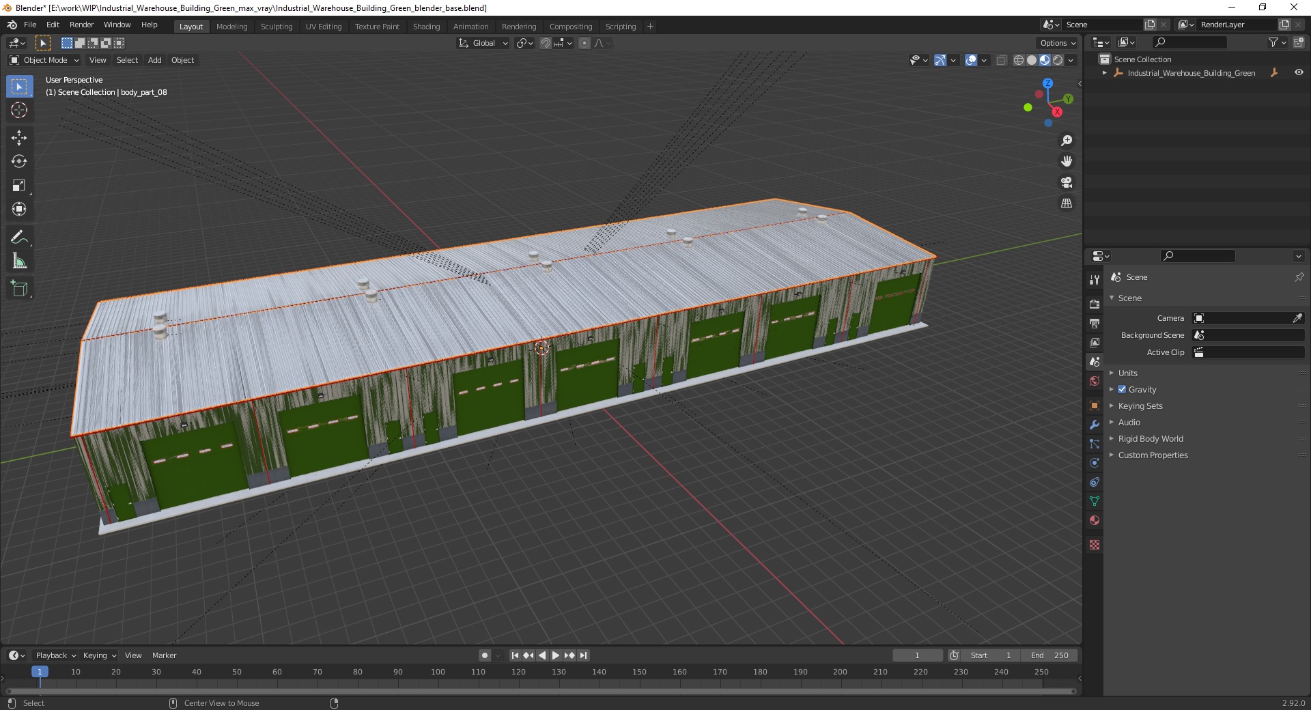Click the pan view hand icon

tap(1067, 162)
